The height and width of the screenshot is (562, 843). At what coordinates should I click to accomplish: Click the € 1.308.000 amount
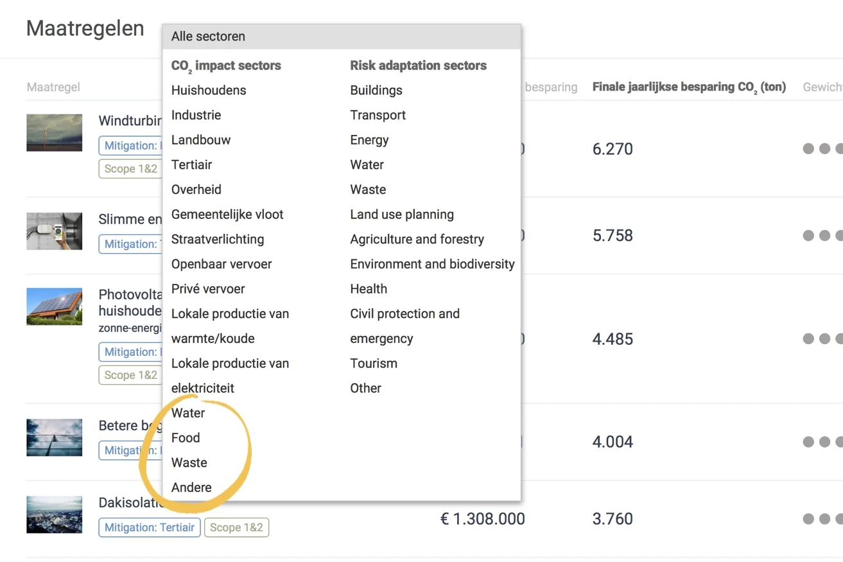pos(482,519)
